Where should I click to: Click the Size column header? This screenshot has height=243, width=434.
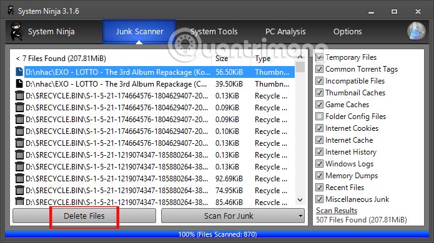coord(222,59)
